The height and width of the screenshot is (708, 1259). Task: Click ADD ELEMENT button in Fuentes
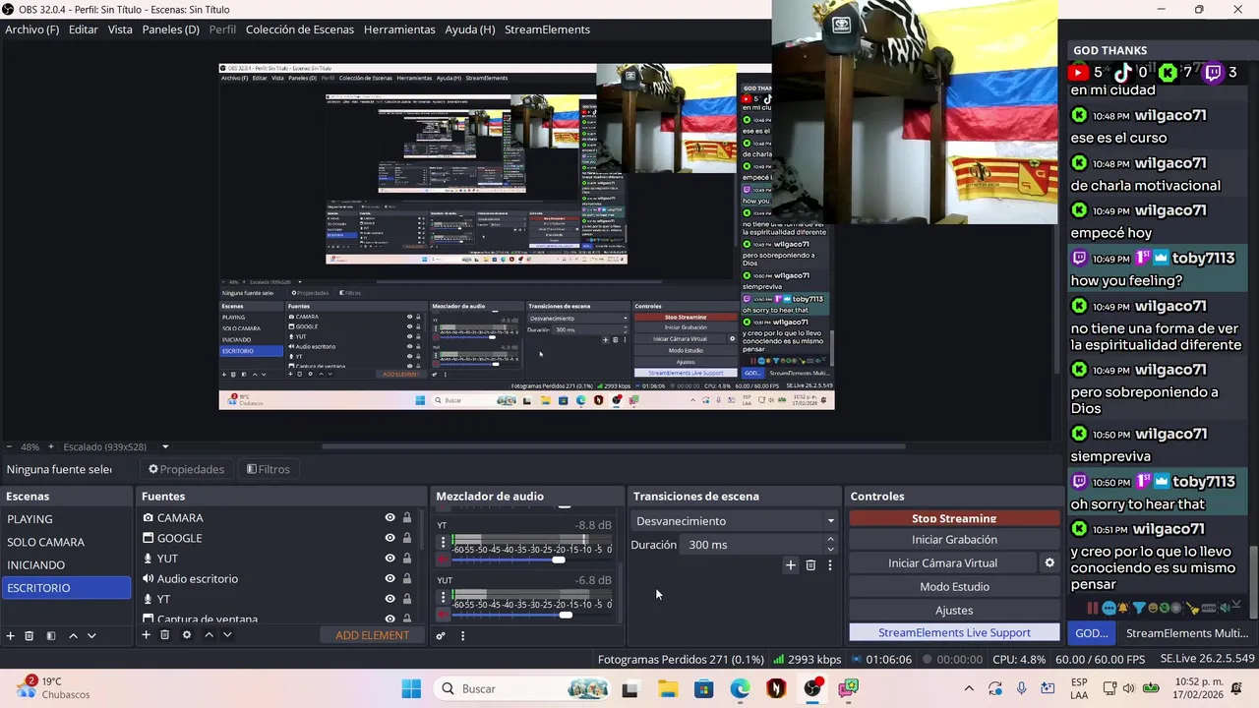(x=372, y=635)
